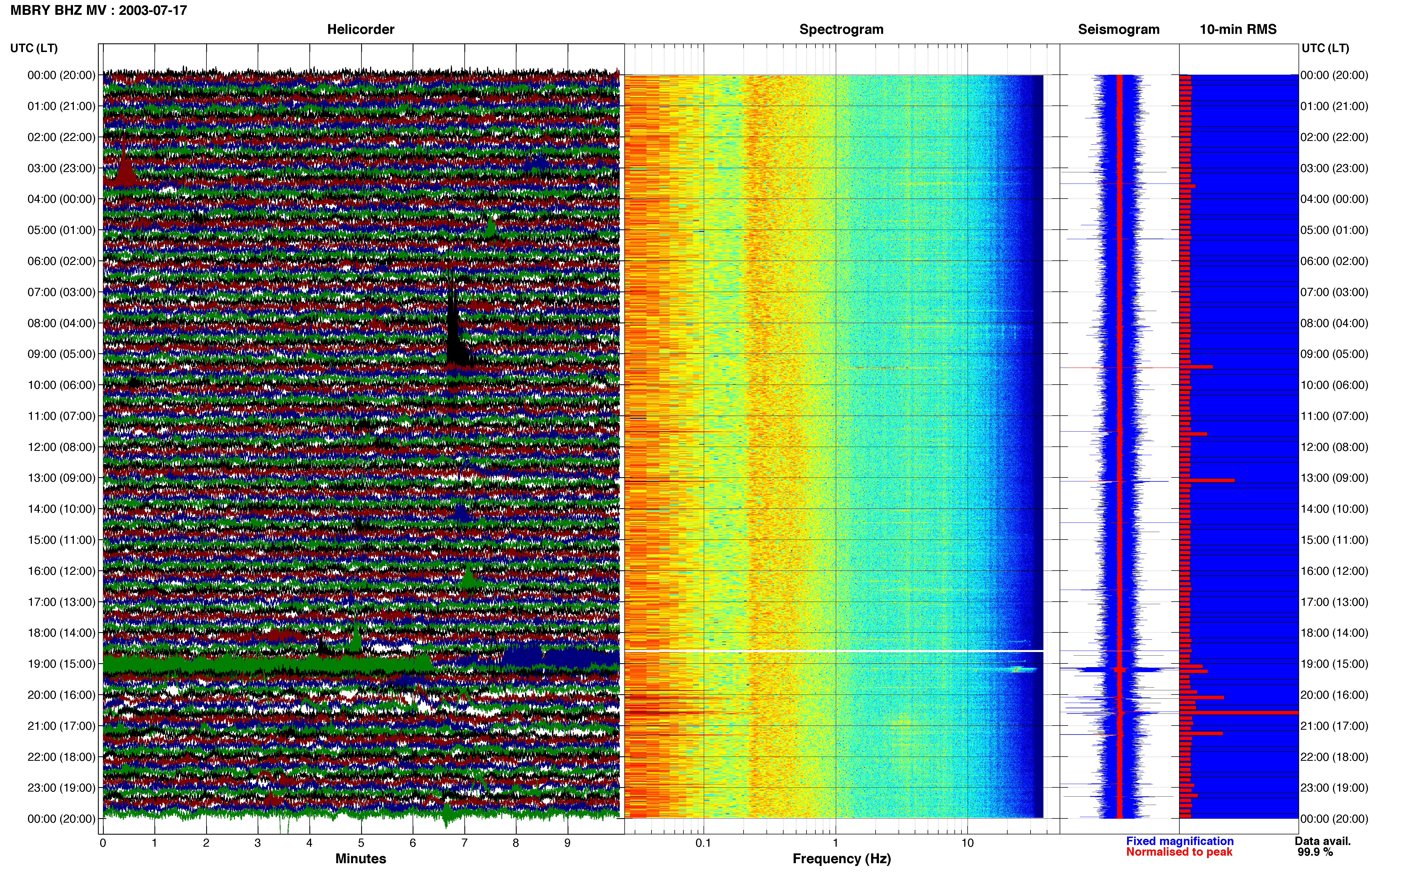
Task: Click the right '23:00 (19:00)' time label
Action: point(1334,788)
